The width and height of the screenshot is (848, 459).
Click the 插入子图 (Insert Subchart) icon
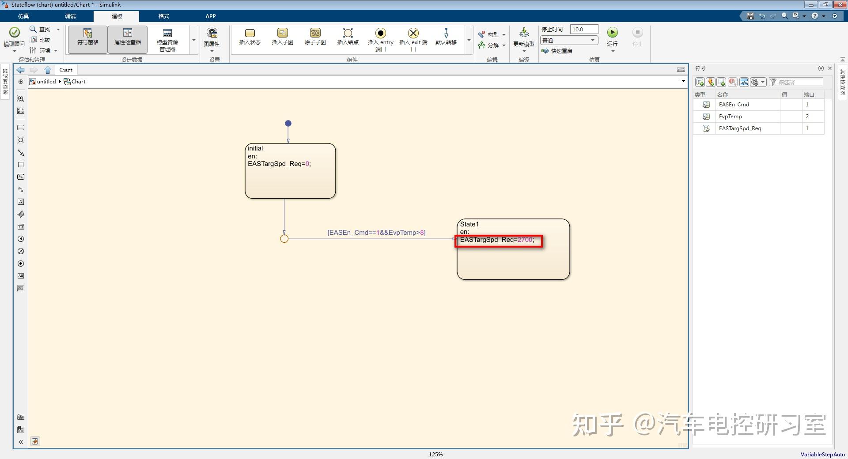[x=282, y=38]
